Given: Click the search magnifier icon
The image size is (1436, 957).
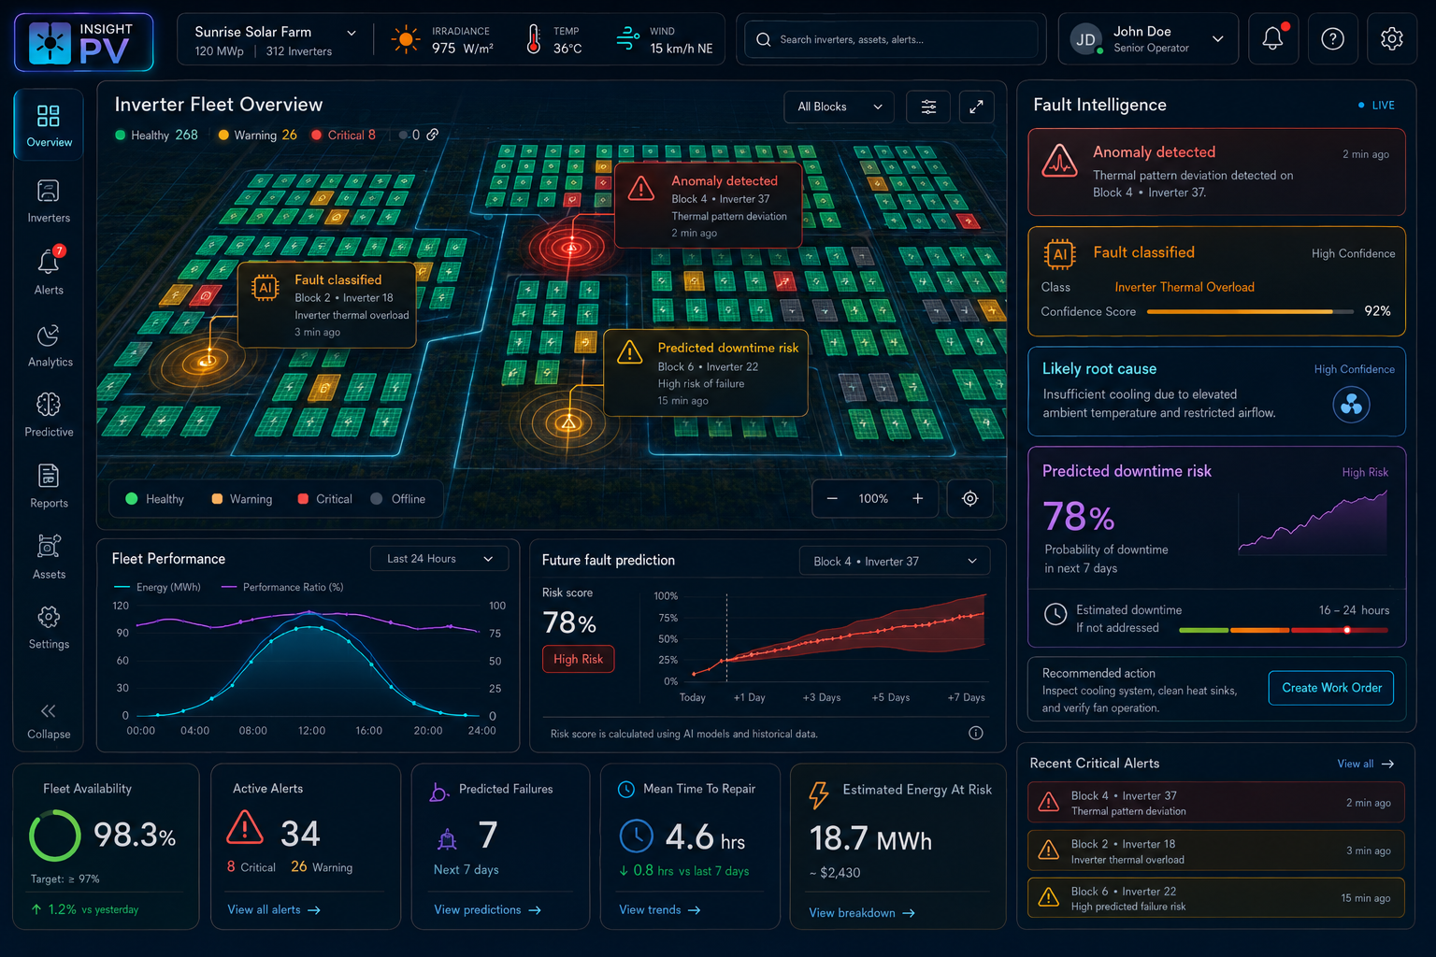Looking at the screenshot, I should click(763, 39).
